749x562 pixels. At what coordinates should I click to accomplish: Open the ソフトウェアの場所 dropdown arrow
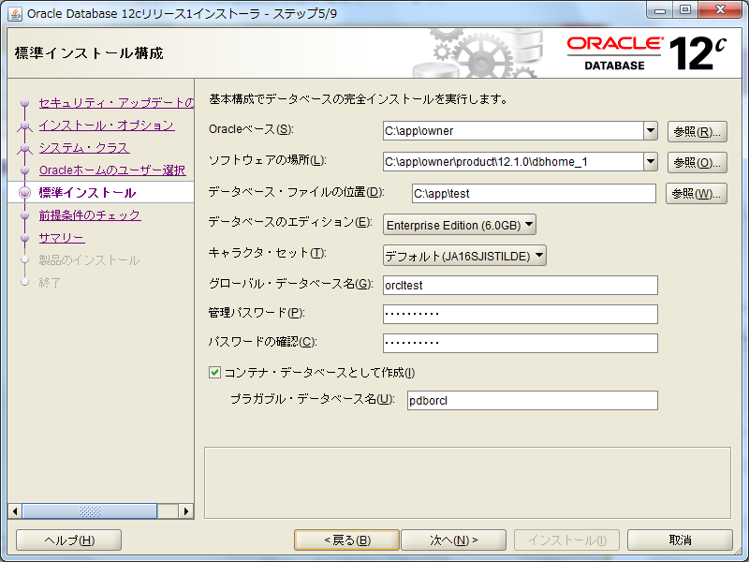(x=651, y=161)
